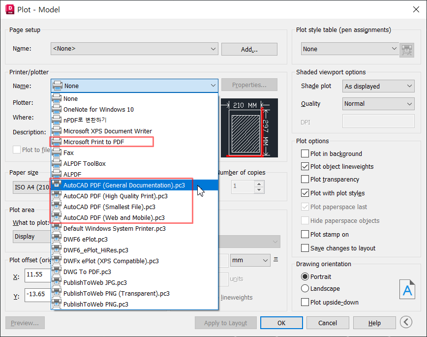The height and width of the screenshot is (337, 427).
Task: Open the ISO A4 paper size dropdown
Action: point(32,187)
